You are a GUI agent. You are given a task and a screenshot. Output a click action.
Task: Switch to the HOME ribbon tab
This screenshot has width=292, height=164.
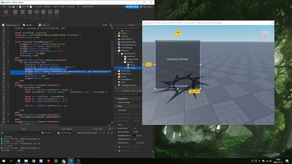click(39, 6)
